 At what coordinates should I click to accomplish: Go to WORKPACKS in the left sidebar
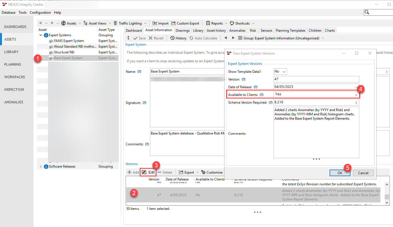pos(15,77)
